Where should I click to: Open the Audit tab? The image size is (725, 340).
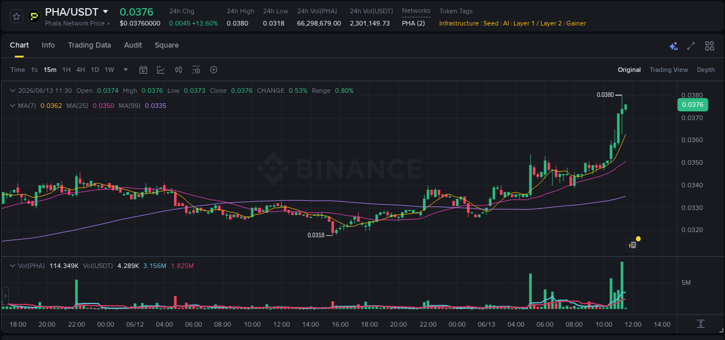point(133,45)
